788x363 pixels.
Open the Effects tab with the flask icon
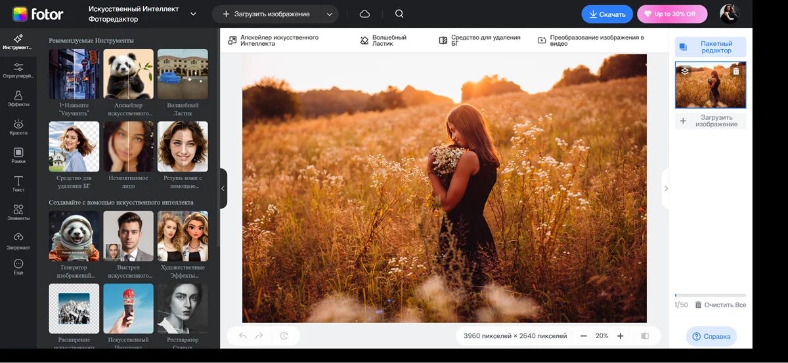click(x=18, y=99)
